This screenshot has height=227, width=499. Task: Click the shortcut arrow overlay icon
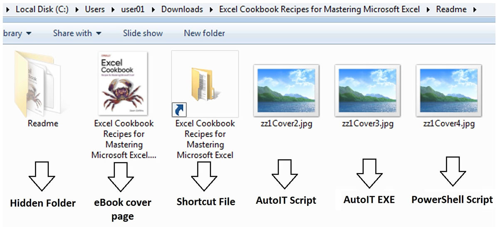[x=179, y=110]
